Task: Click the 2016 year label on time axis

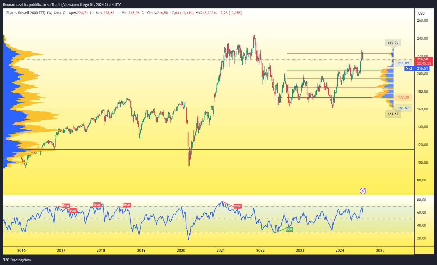Action: 21,250
